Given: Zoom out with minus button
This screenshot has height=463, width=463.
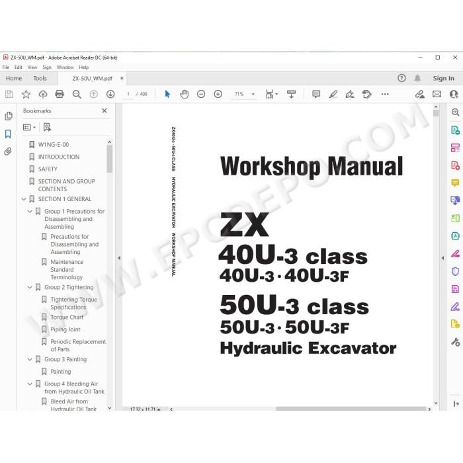Looking at the screenshot, I should (201, 94).
